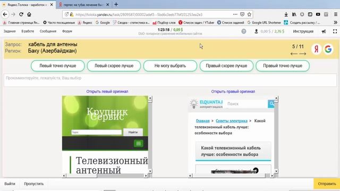The height and width of the screenshot is (191, 340).
Task: Open the Firefox library icon
Action: 294,14
